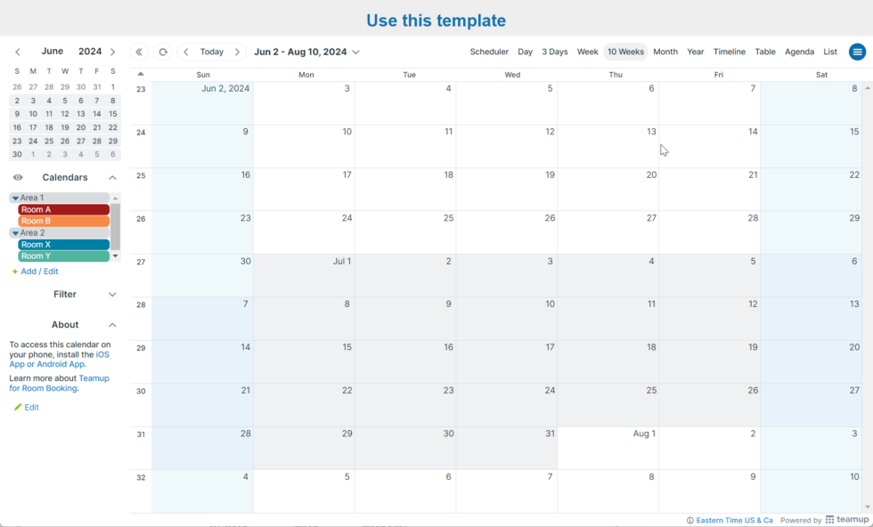The height and width of the screenshot is (527, 873).
Task: Switch to the Agenda view
Action: 799,52
